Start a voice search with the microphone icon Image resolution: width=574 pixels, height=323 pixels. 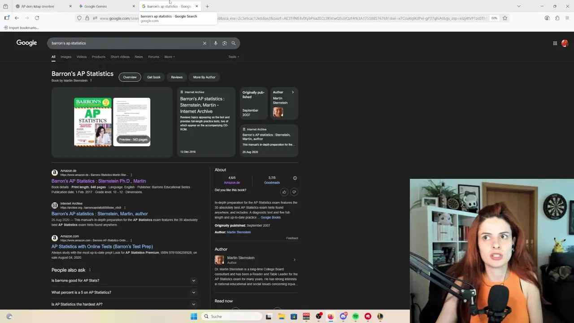point(215,43)
